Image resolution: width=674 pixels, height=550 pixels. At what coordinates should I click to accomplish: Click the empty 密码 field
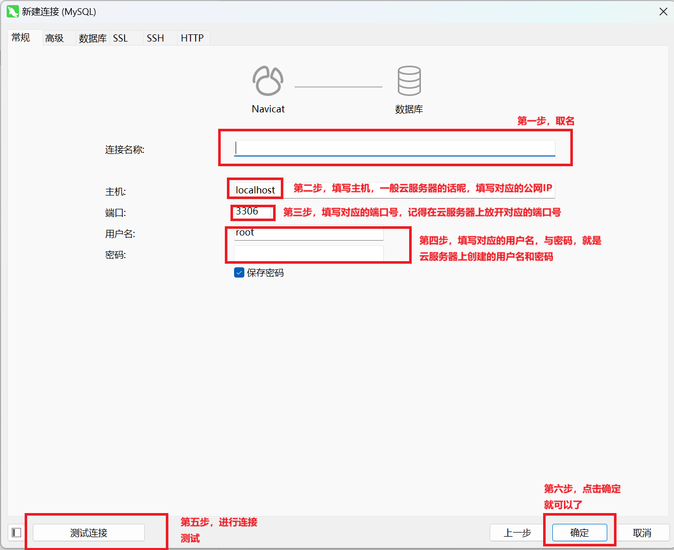point(309,254)
